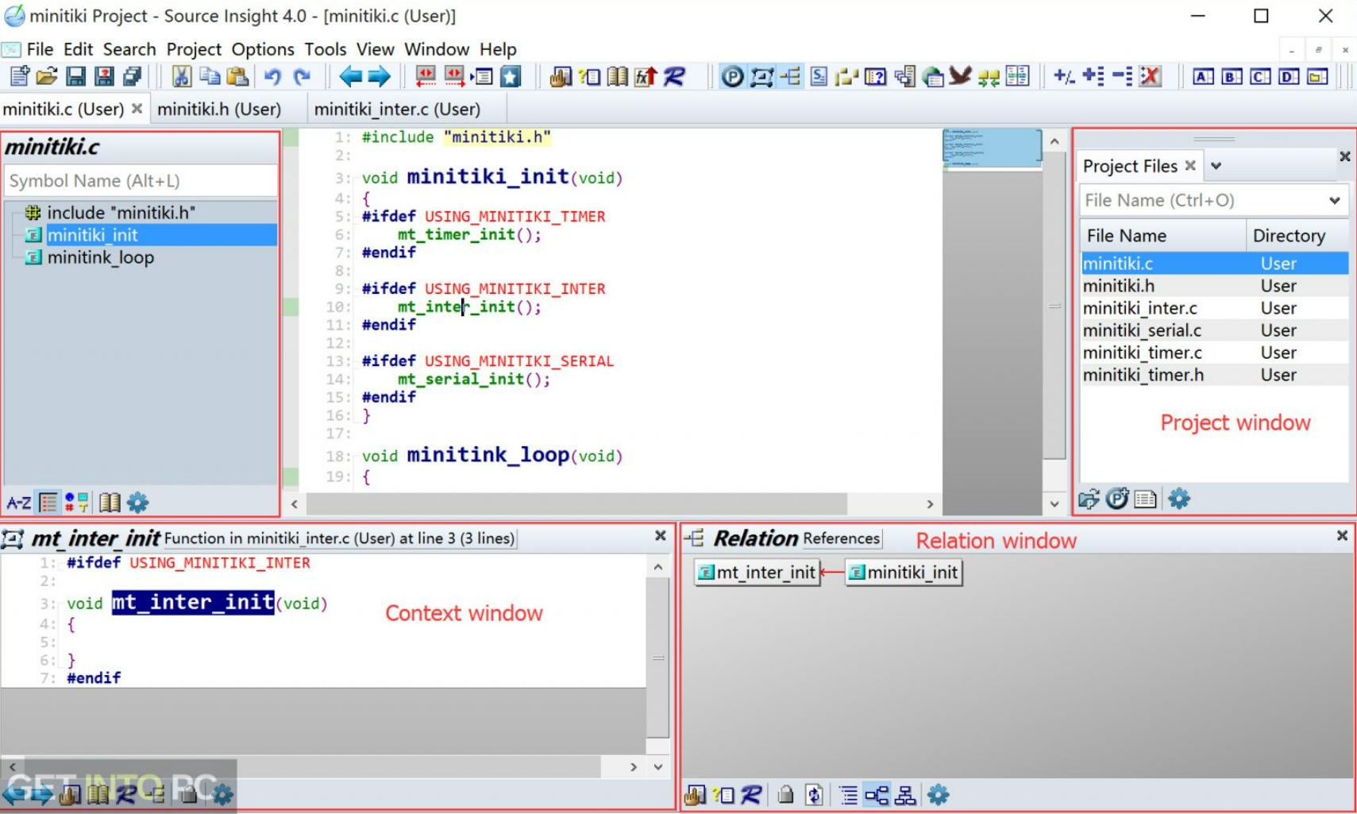
Task: Click the Save All toolbar icon
Action: [132, 76]
